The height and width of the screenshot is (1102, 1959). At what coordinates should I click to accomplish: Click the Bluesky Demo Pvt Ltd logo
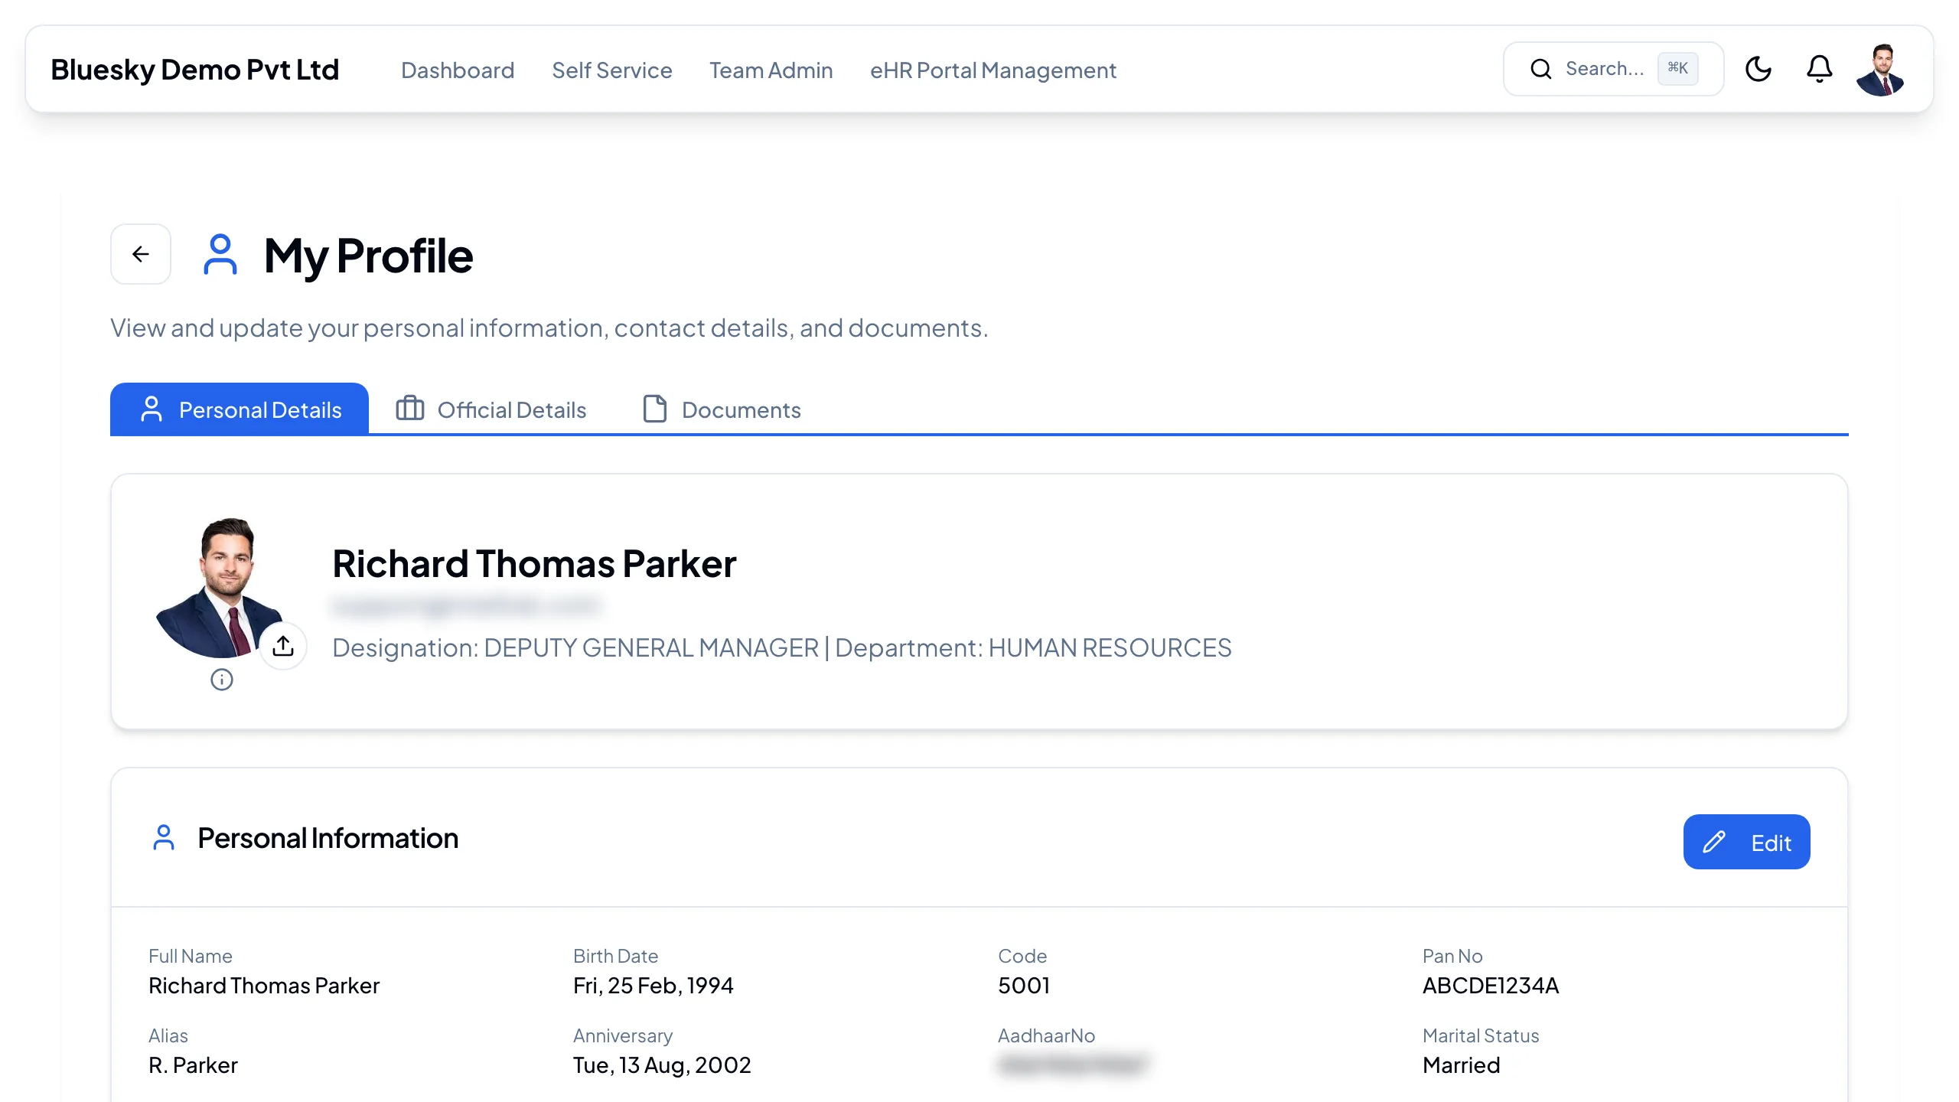194,70
